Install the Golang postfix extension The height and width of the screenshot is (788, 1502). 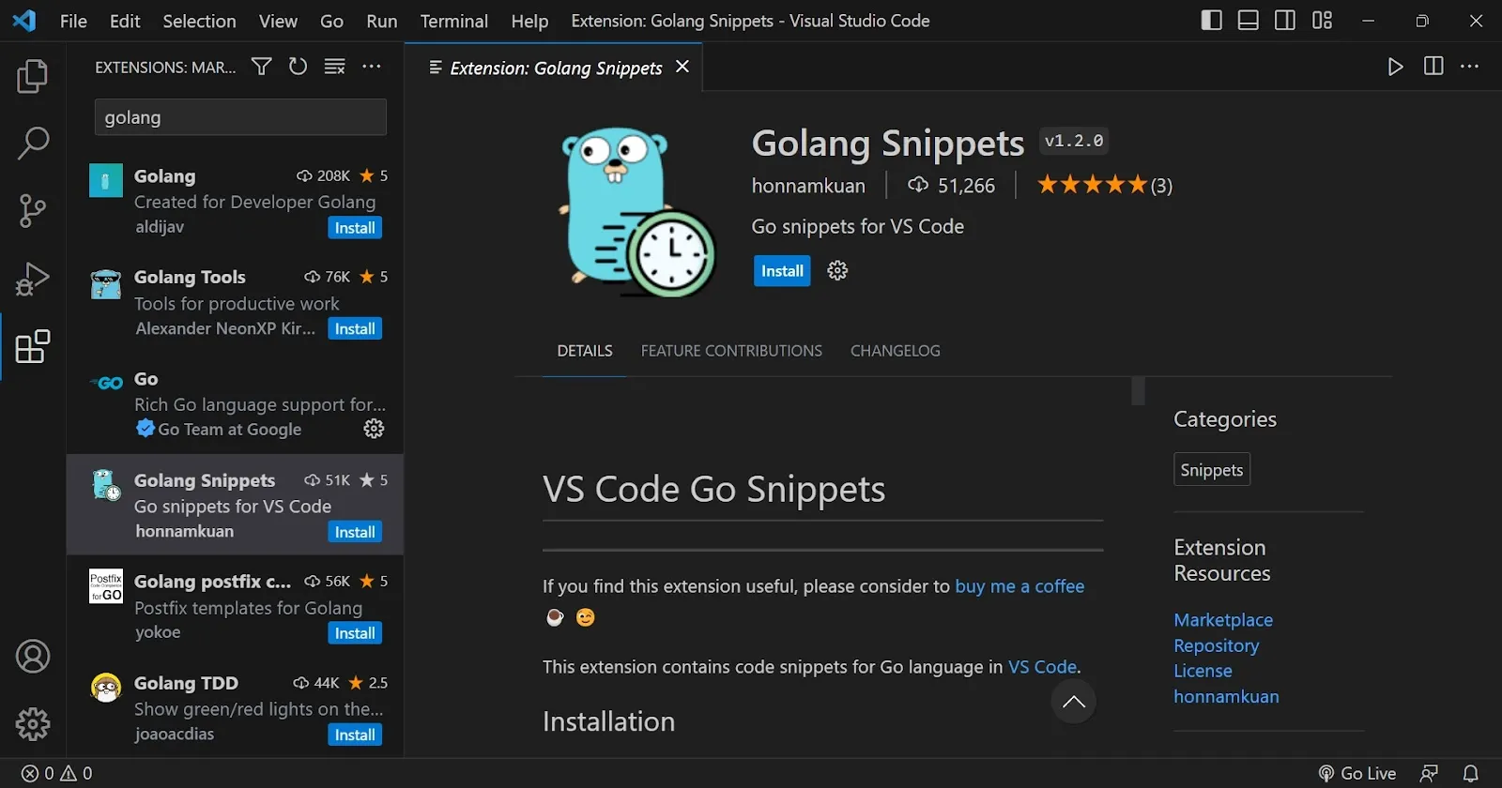tap(355, 633)
